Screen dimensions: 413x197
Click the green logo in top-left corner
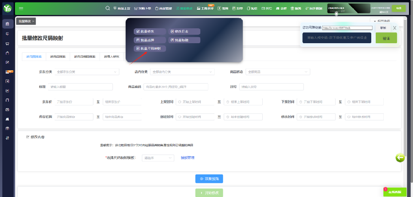7,8
